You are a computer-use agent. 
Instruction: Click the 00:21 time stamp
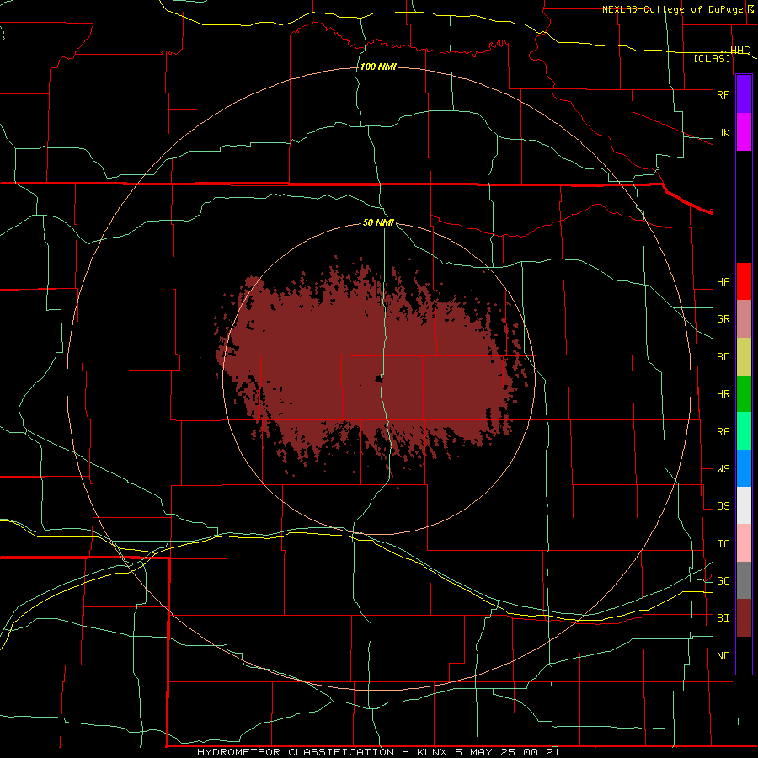click(542, 752)
